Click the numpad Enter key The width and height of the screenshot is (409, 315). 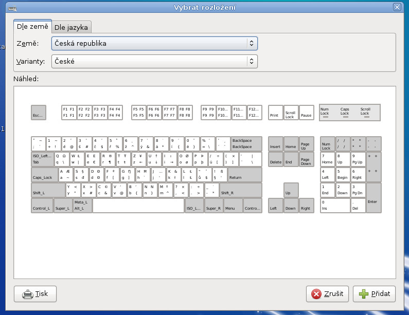[x=374, y=198]
